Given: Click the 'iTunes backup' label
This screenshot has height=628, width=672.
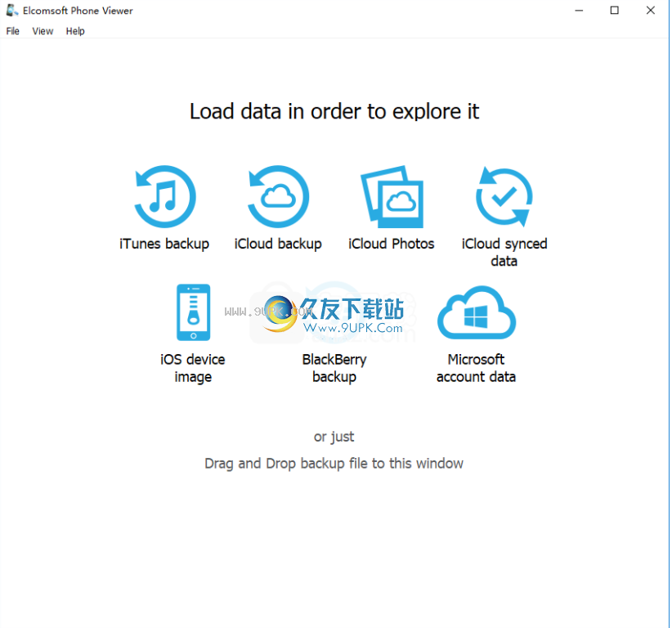Looking at the screenshot, I should [x=164, y=244].
